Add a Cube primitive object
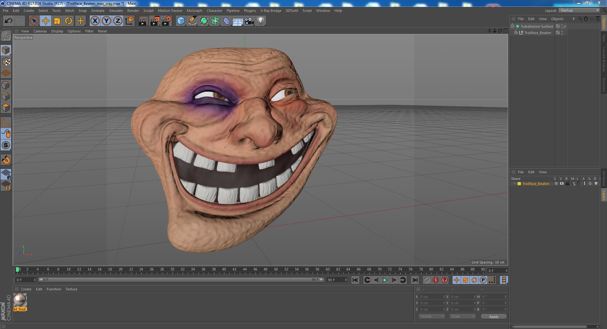The width and height of the screenshot is (607, 329). (x=181, y=21)
